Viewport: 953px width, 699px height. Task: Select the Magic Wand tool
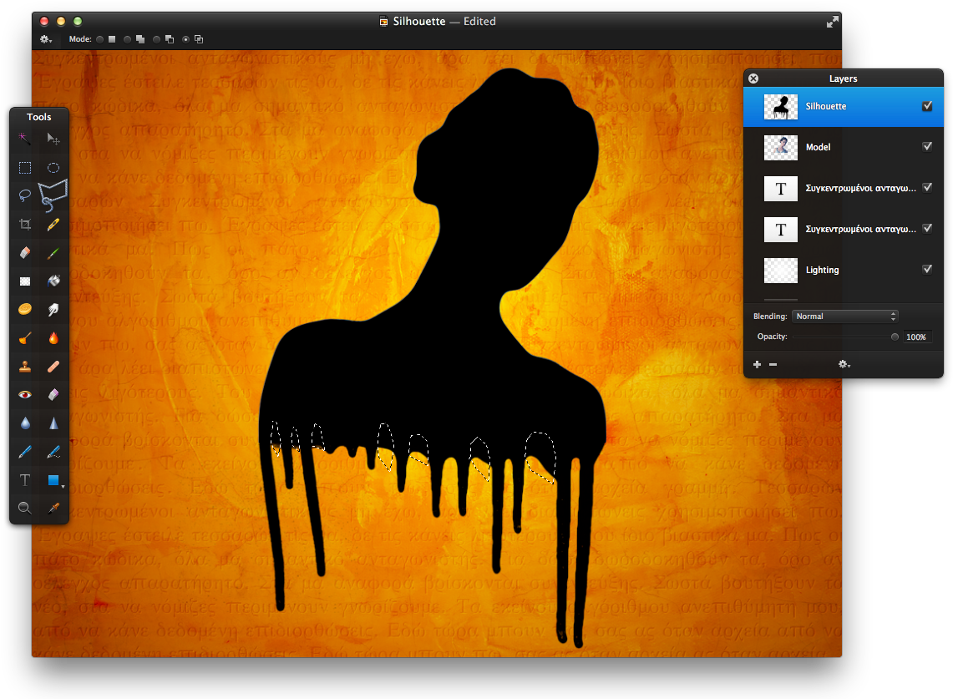coord(23,139)
